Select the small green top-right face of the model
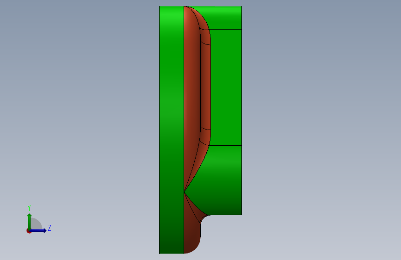 [x=225, y=18]
